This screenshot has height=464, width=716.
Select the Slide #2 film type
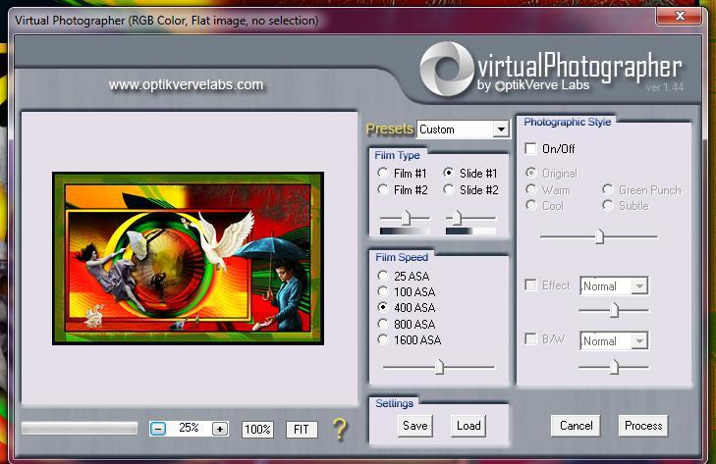click(449, 189)
